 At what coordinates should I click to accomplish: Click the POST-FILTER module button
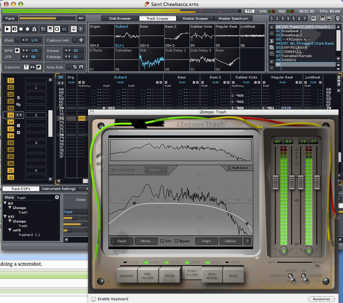coord(192,273)
